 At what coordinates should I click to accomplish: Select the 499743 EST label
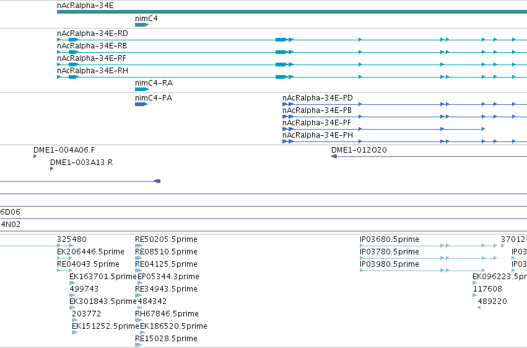[x=84, y=289]
